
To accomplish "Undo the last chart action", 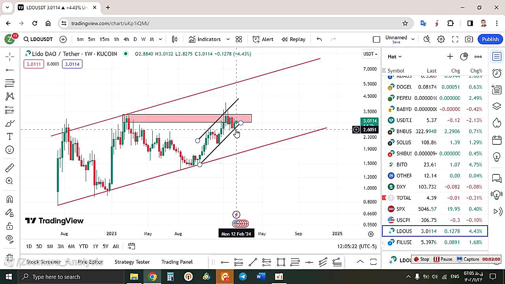I will [319, 39].
